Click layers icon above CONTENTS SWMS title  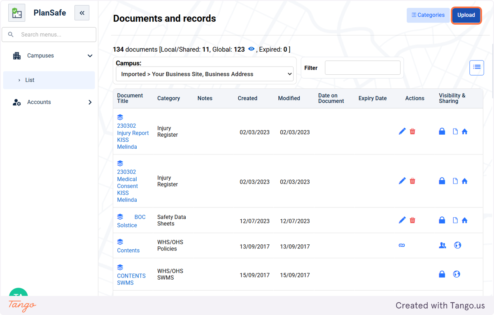(120, 267)
